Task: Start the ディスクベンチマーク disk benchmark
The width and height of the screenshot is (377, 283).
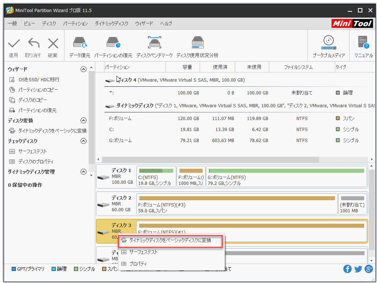Action: pyautogui.click(x=154, y=44)
